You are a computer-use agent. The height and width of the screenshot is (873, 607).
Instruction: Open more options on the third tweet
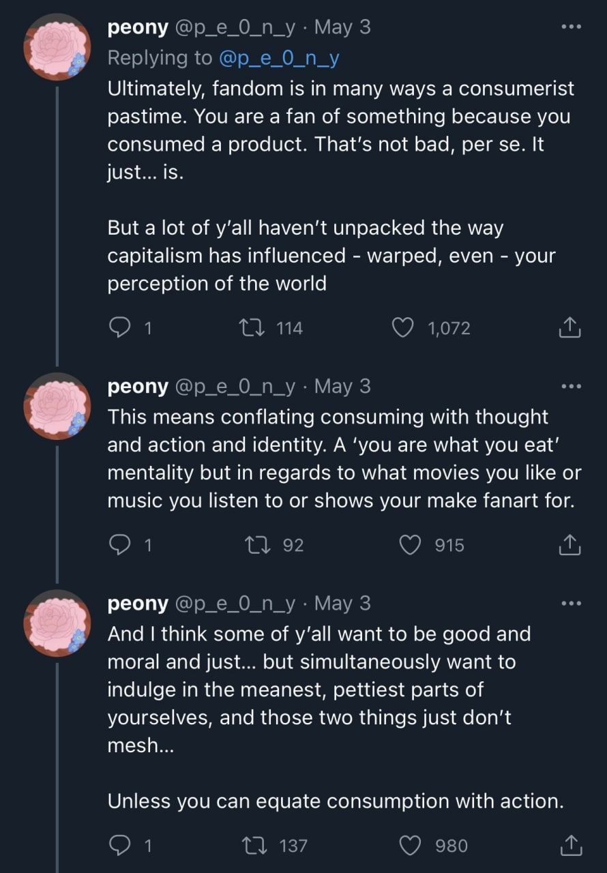point(569,603)
